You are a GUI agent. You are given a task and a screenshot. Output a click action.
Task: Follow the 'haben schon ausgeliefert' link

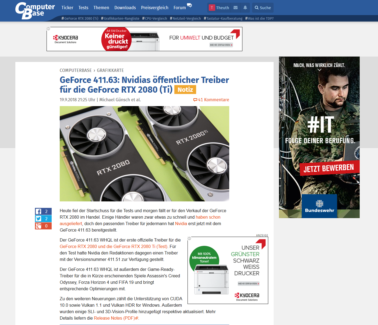tap(208, 217)
